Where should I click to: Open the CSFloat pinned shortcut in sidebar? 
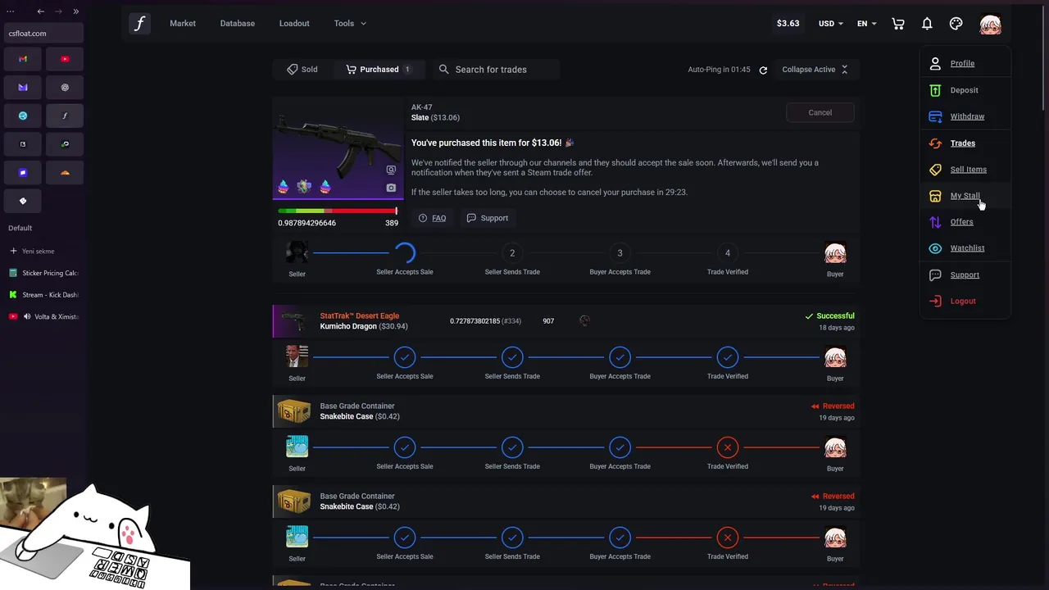[x=65, y=116]
